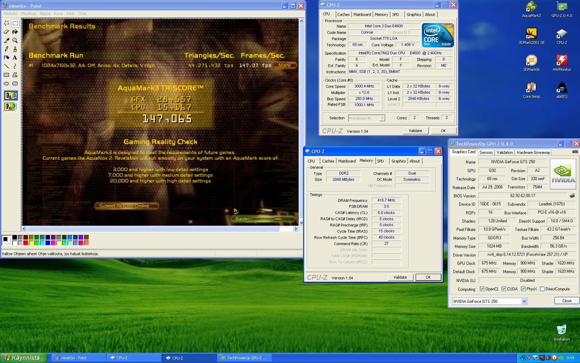Choose the Brush tool in Paint

(15, 49)
